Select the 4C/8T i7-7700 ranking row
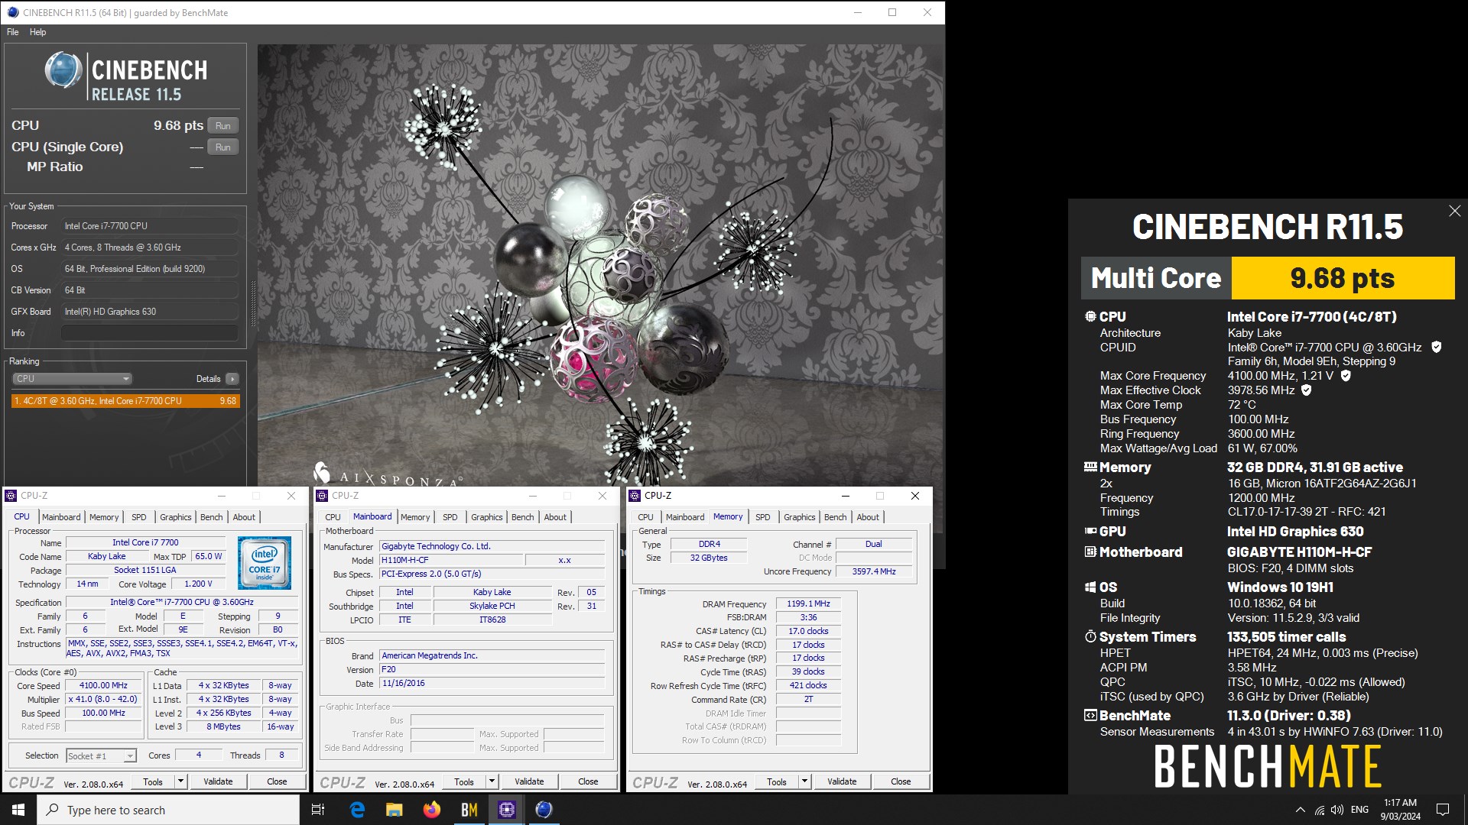1468x825 pixels. [125, 401]
